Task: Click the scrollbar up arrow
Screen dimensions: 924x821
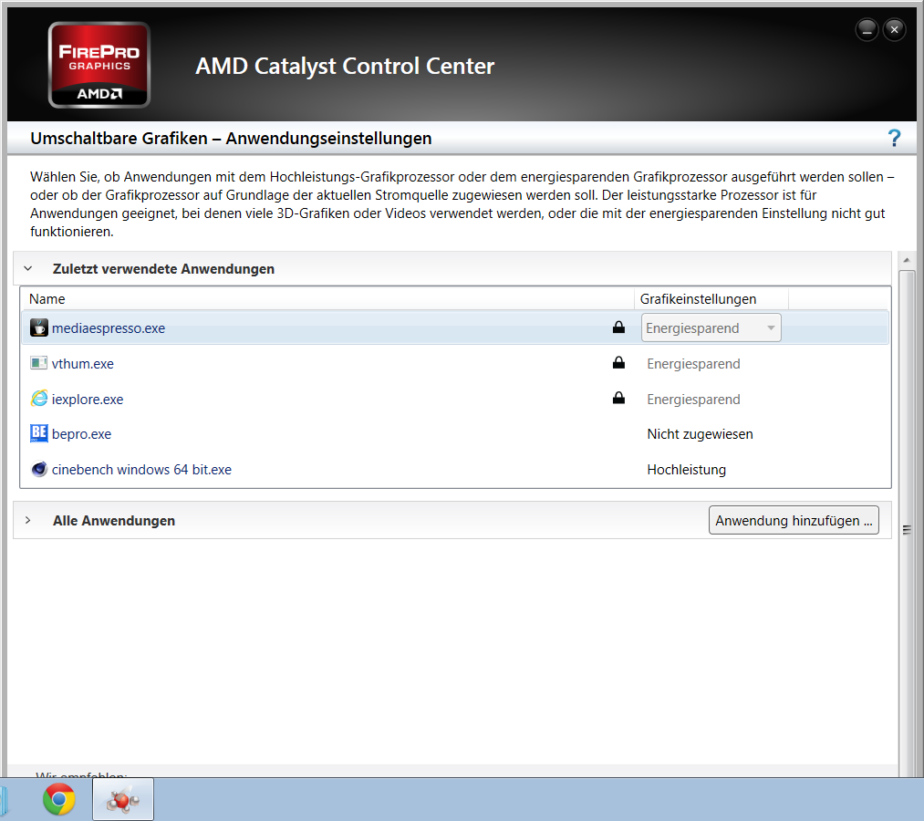Action: click(907, 260)
